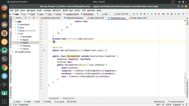Expand the layout folder arrow
Image resolution: width=189 pixels, height=106 pixels.
[18, 40]
